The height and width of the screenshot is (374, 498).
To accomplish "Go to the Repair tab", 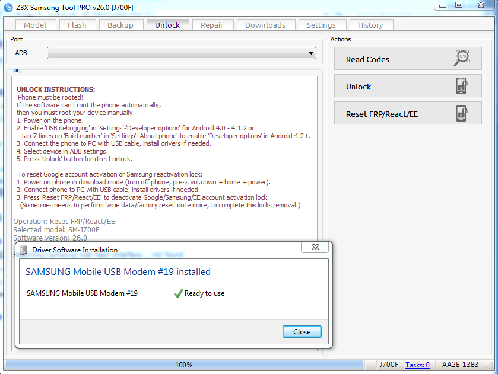I will coord(212,25).
